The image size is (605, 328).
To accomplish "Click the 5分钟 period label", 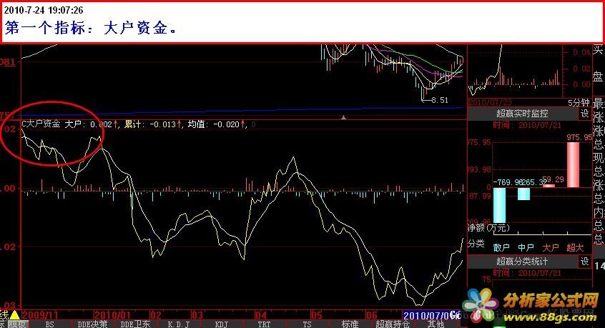I will 579,102.
